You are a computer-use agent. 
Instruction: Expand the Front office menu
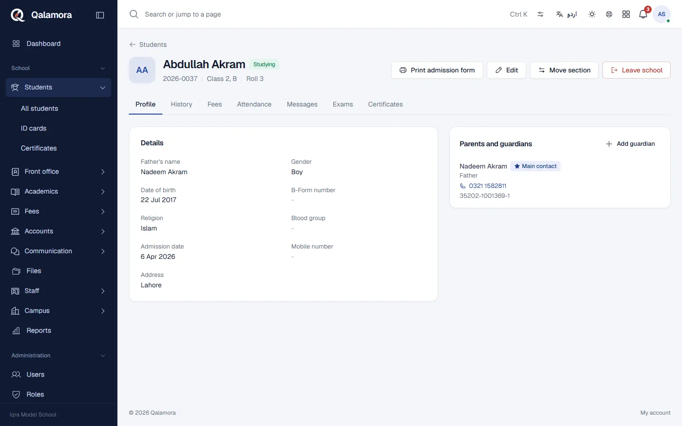coord(59,171)
